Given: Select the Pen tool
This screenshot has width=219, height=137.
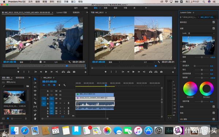Looking at the screenshot, I should [x=35, y=115].
